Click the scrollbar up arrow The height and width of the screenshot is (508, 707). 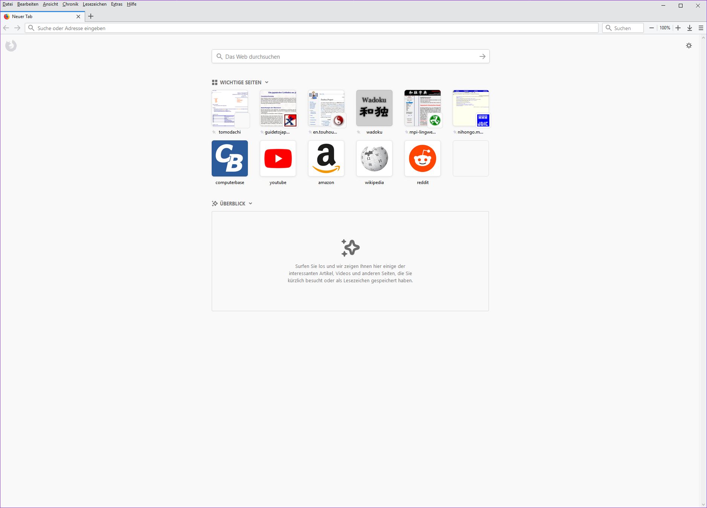(x=703, y=38)
